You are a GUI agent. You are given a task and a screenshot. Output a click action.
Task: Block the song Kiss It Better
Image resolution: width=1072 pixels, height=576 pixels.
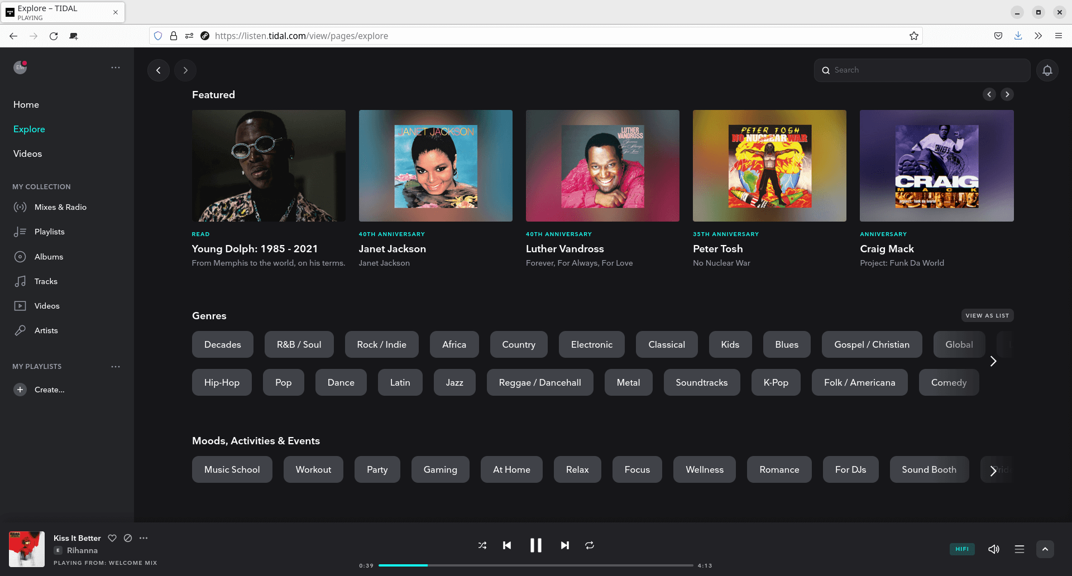click(128, 538)
